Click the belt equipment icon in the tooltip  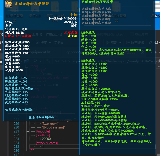[9, 4]
